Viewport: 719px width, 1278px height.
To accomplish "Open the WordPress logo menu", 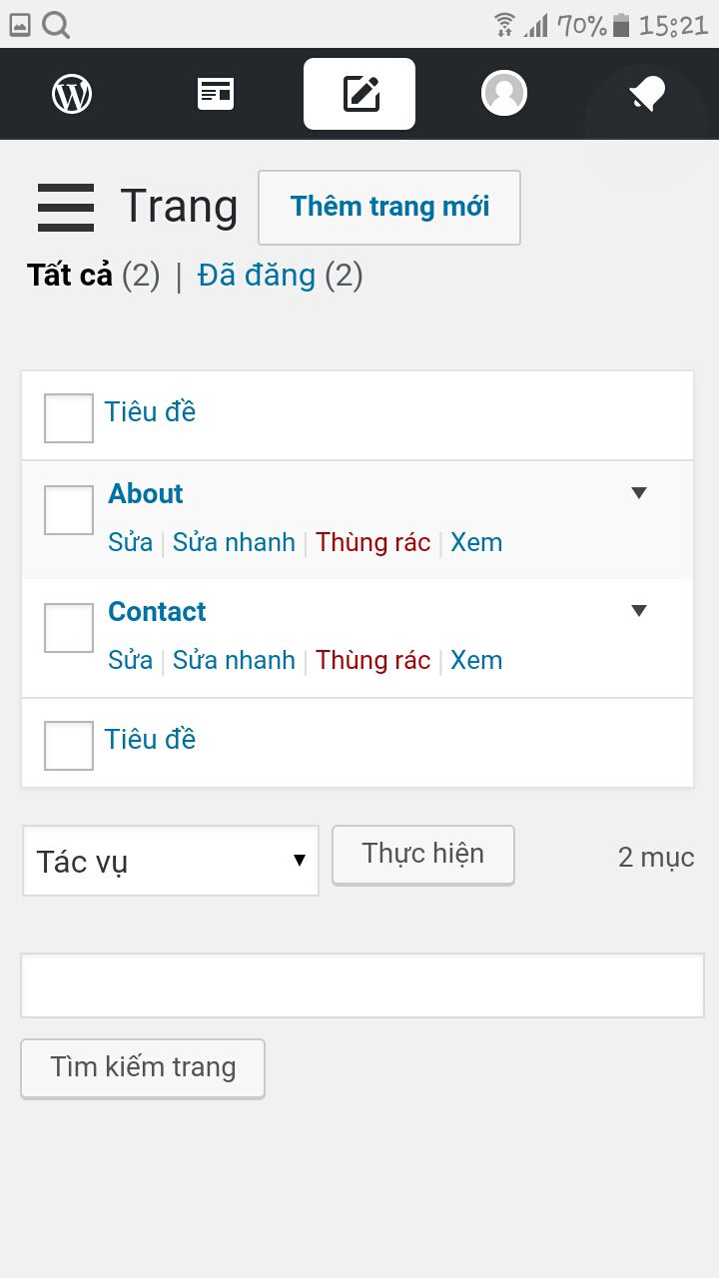I will 72,94.
